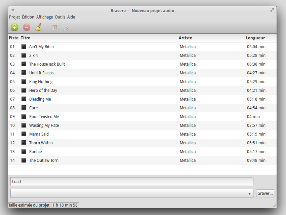286x215 pixels.
Task: Open the Aide menu
Action: click(x=71, y=17)
